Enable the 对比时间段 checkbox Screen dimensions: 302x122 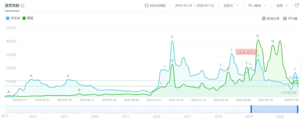pos(147,6)
